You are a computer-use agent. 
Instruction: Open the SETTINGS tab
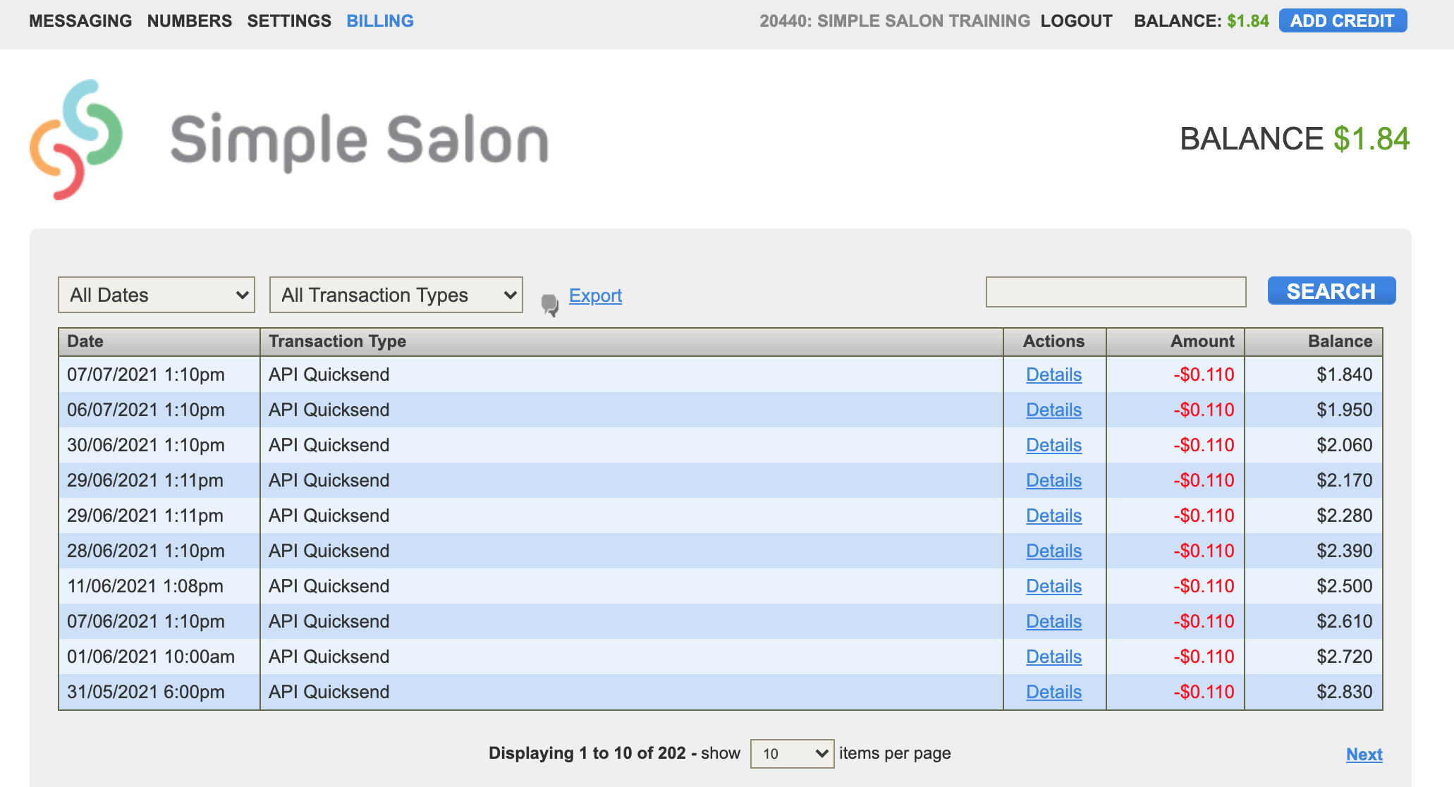tap(289, 20)
